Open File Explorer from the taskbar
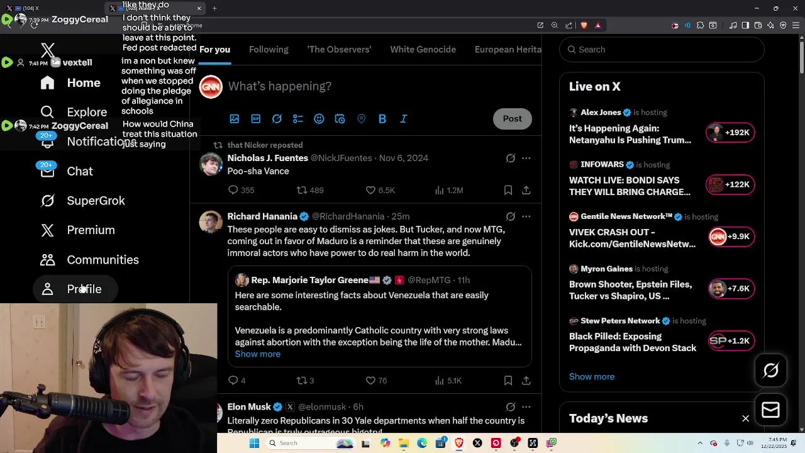805x453 pixels. tap(403, 443)
